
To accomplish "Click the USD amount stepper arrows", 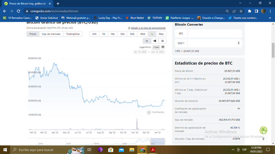I will (238, 43).
